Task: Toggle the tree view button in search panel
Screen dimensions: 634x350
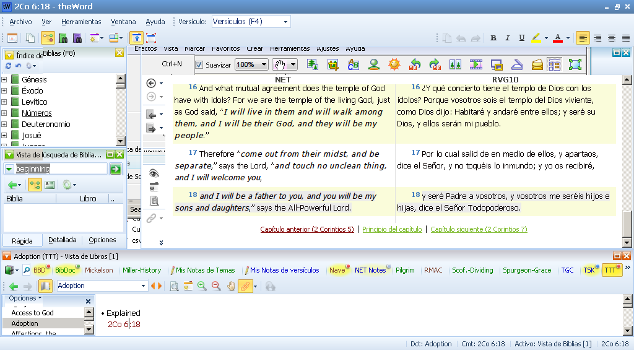Action: pyautogui.click(x=35, y=185)
